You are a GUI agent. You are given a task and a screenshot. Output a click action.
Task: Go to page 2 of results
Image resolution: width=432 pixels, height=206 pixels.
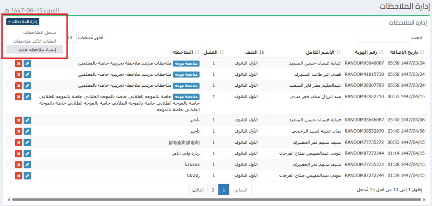[213, 190]
